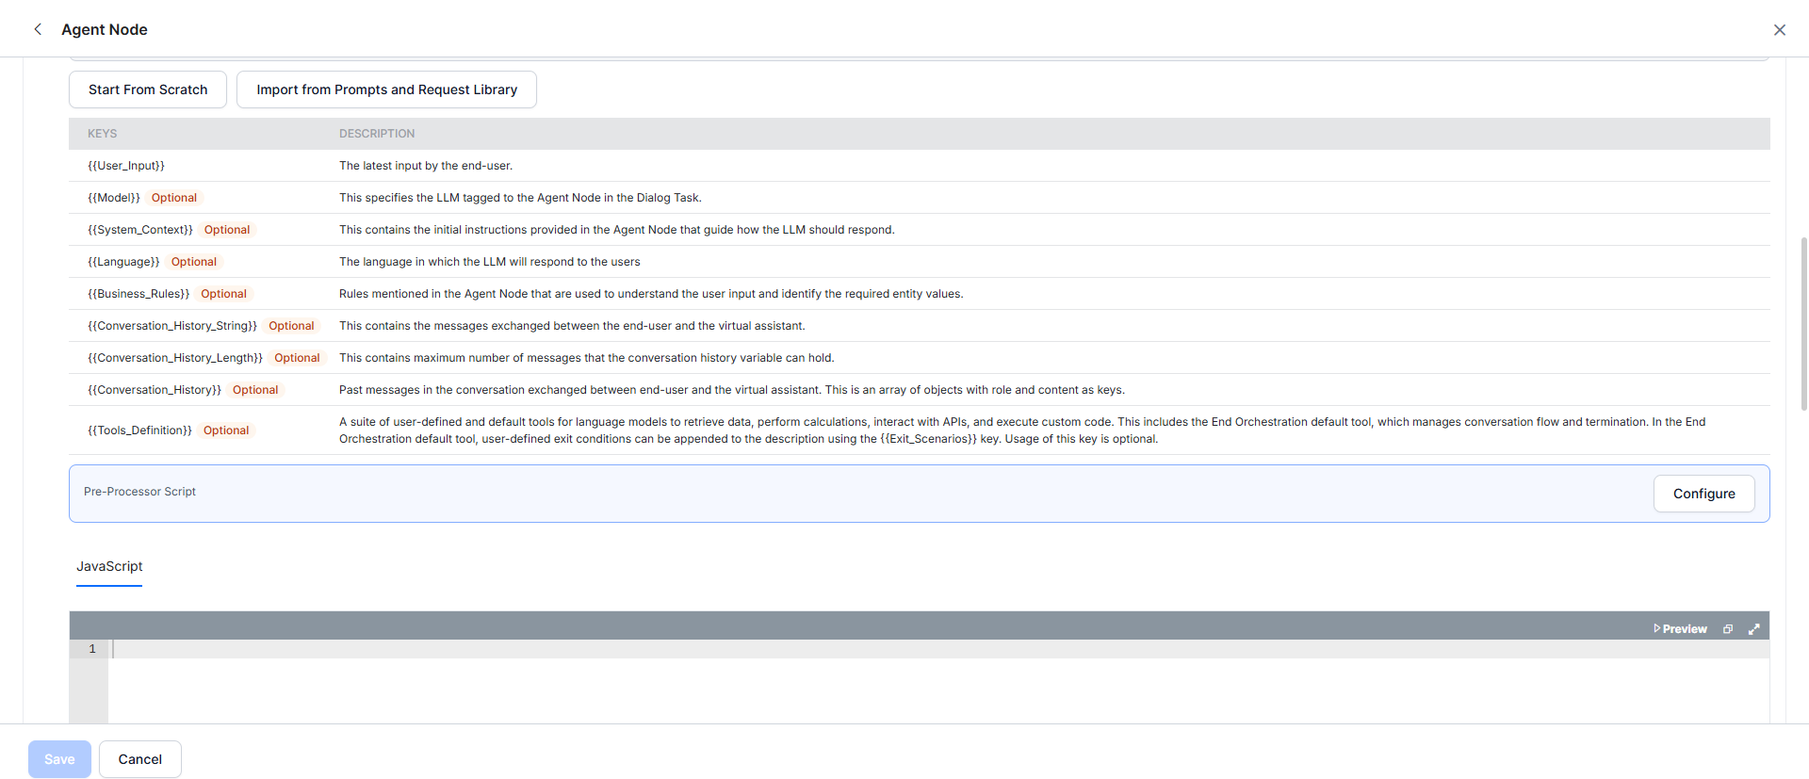Expand the code editor to fullscreen
Image resolution: width=1809 pixels, height=779 pixels.
(1753, 628)
